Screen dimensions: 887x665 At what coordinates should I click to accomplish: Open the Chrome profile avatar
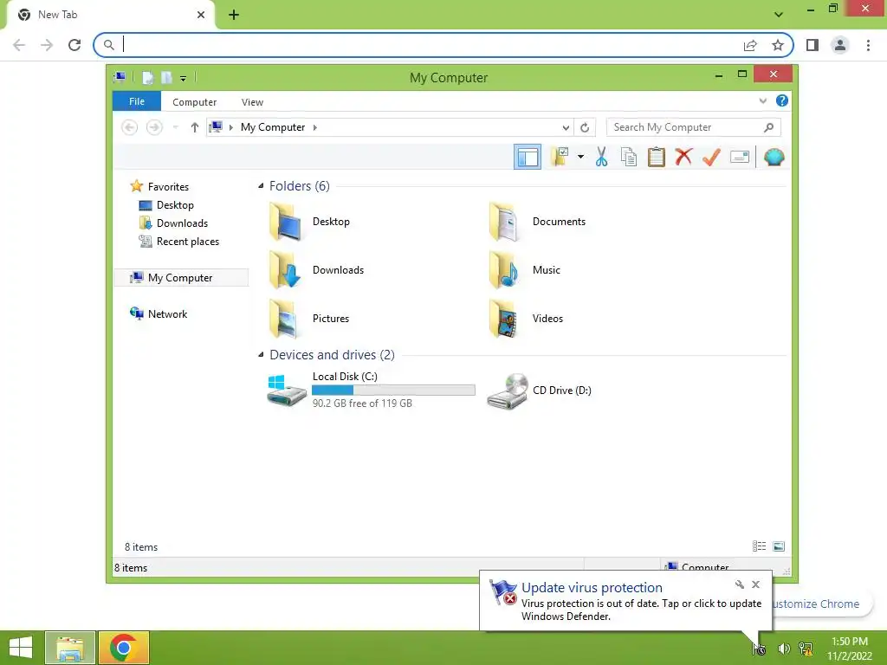(x=840, y=45)
